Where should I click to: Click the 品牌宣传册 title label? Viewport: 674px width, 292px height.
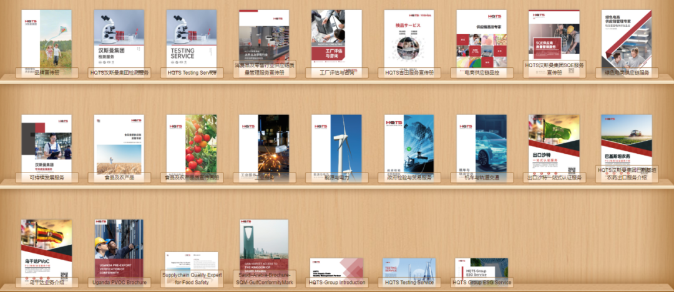47,73
